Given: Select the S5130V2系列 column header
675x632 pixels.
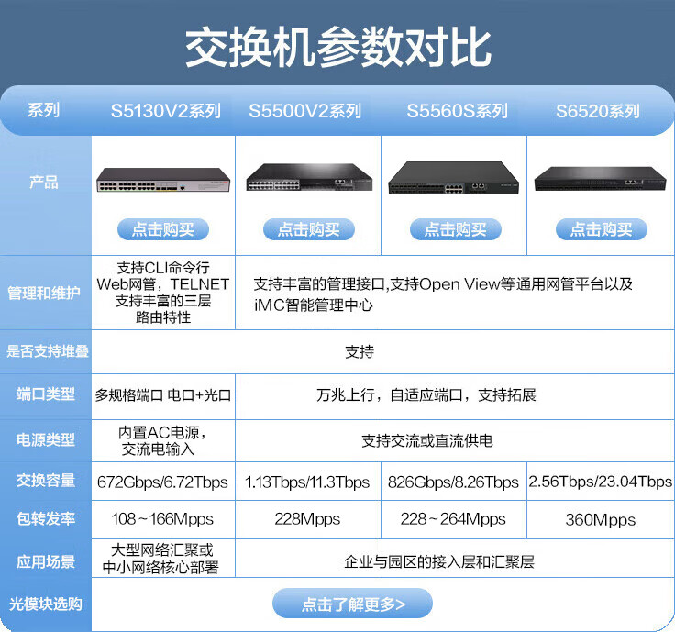Looking at the screenshot, I should click(x=165, y=111).
